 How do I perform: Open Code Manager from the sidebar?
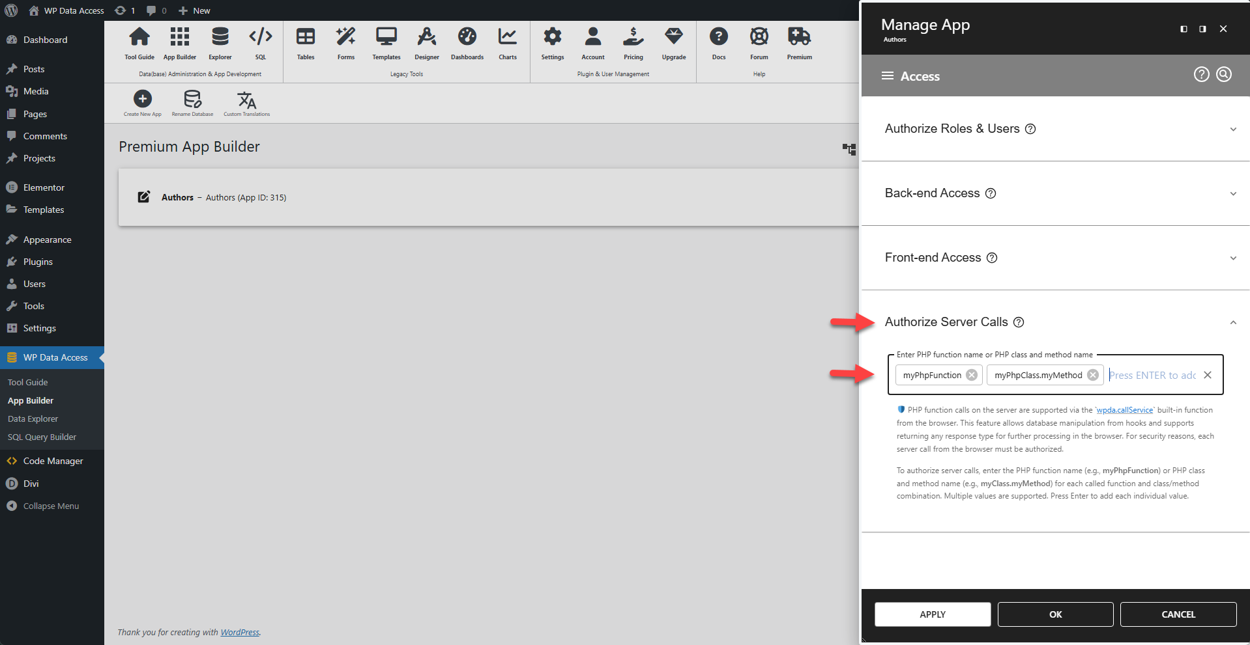(52, 460)
